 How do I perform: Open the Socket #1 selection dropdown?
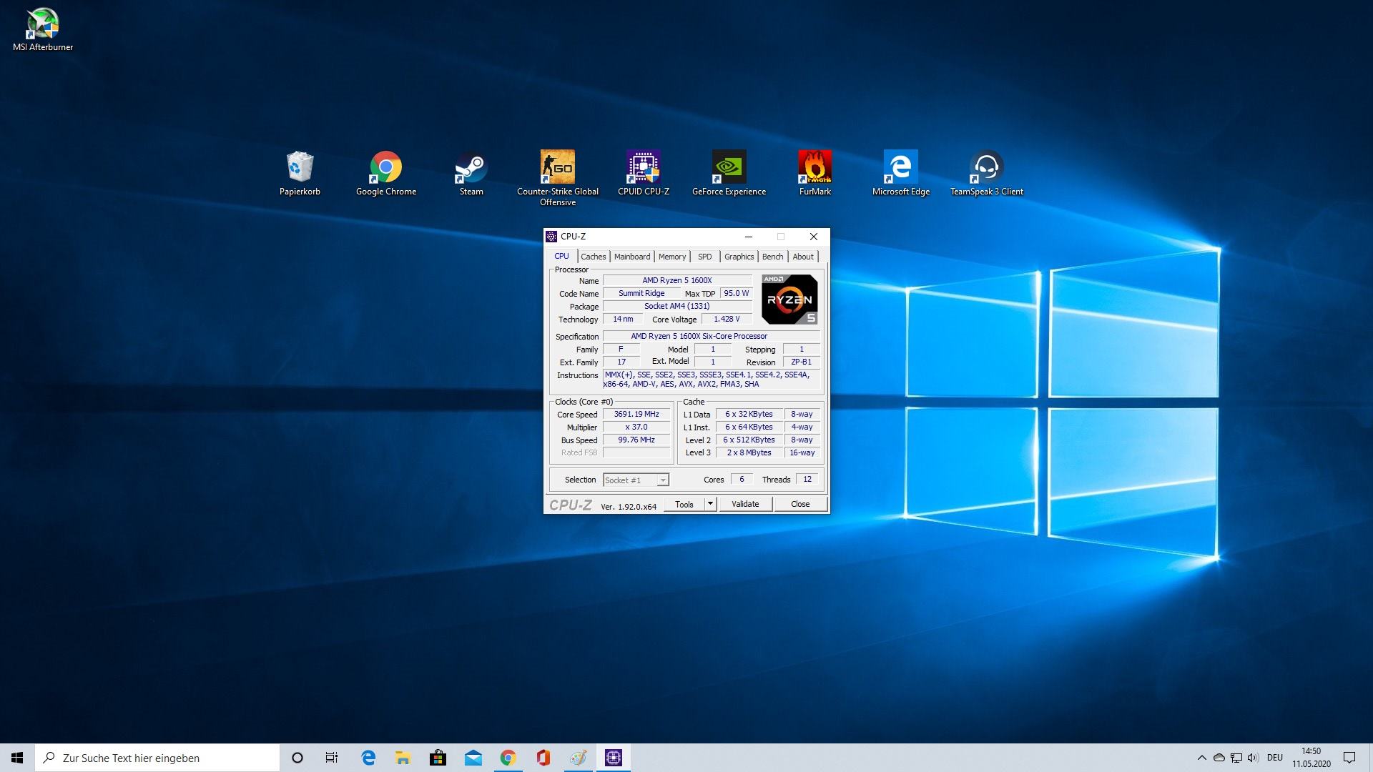[636, 480]
